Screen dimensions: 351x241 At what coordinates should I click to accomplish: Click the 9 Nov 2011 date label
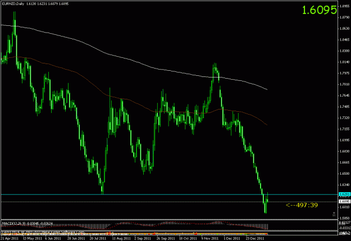[209, 239]
